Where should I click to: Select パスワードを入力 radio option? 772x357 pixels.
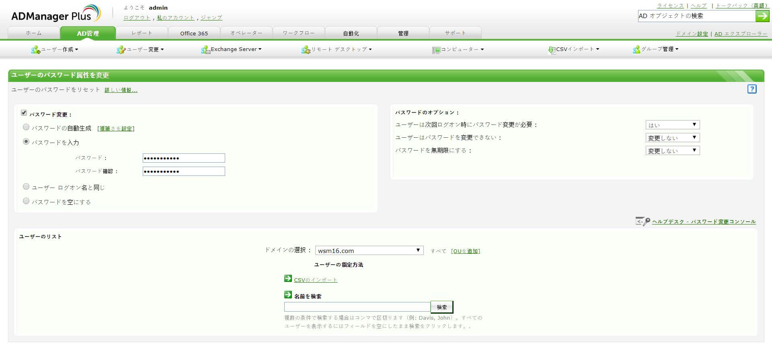[x=26, y=142]
